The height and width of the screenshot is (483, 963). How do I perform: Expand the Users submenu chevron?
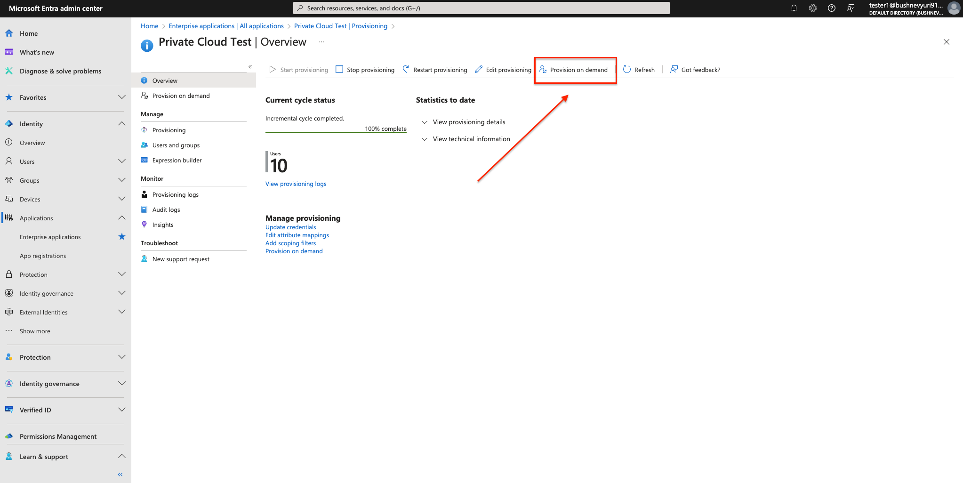click(x=122, y=161)
